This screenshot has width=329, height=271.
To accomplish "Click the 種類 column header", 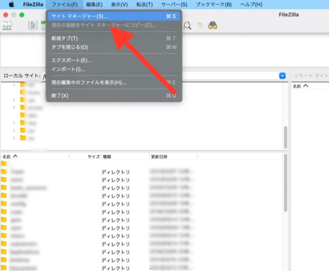I will (x=107, y=157).
